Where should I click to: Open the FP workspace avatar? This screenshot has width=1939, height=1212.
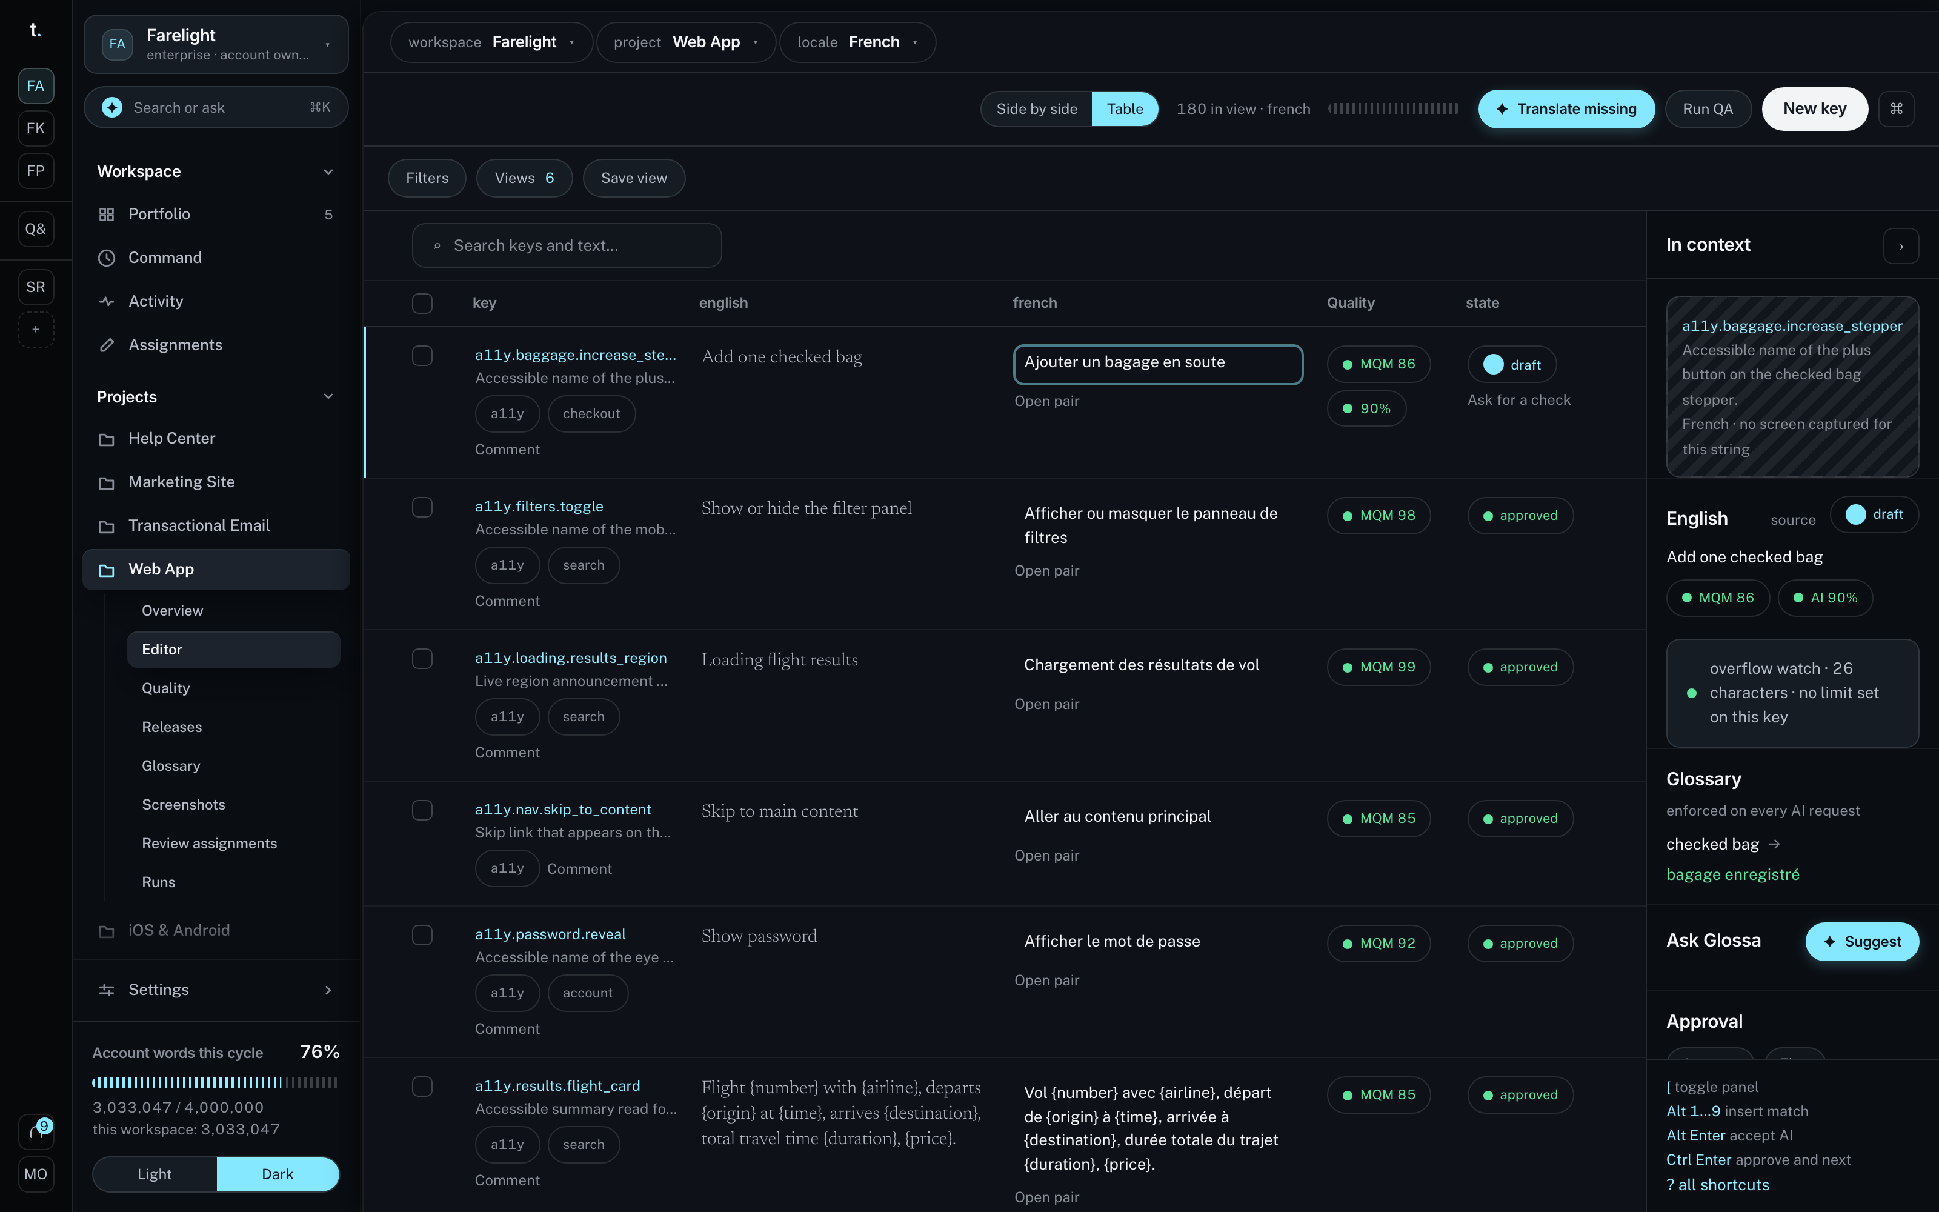pos(36,171)
